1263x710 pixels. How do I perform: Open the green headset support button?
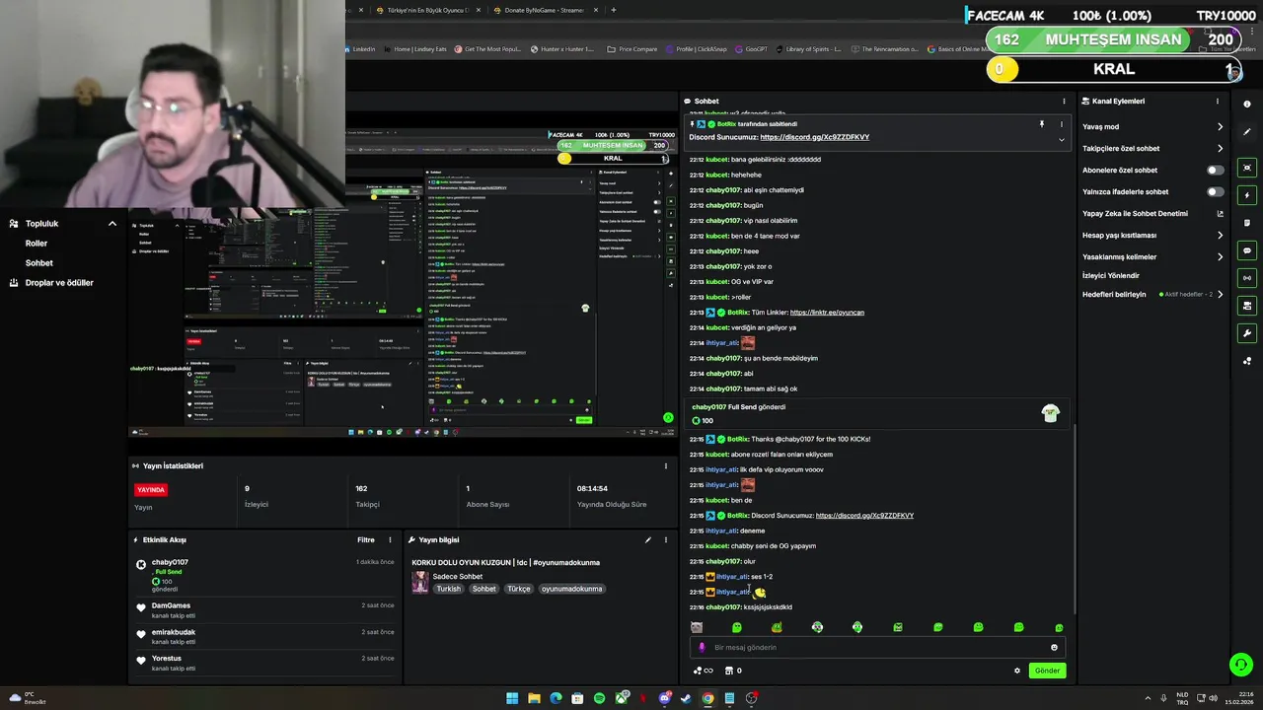tap(1241, 664)
